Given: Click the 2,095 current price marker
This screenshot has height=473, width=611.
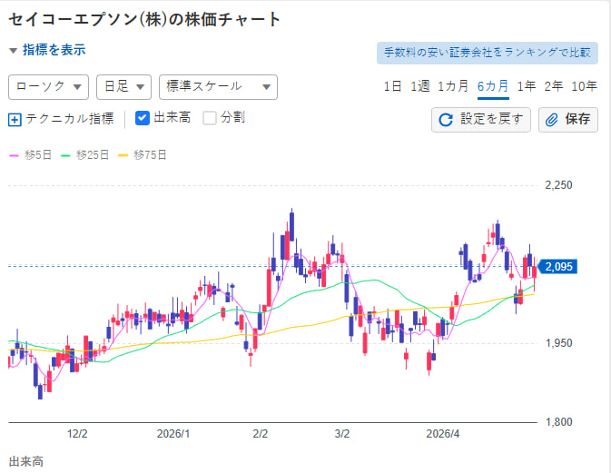Looking at the screenshot, I should pyautogui.click(x=557, y=267).
